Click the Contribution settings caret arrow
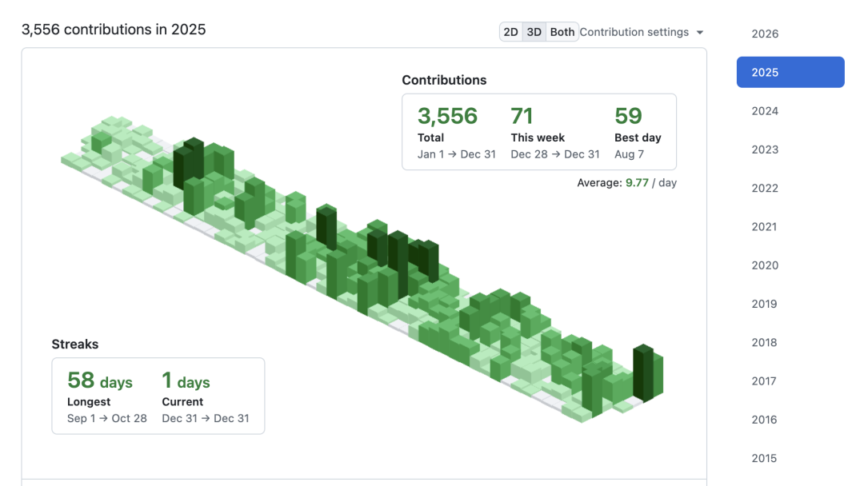This screenshot has width=864, height=486. coord(700,33)
